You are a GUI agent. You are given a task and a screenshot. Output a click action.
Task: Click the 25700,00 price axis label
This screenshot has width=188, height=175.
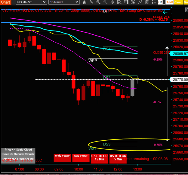pos(180,126)
